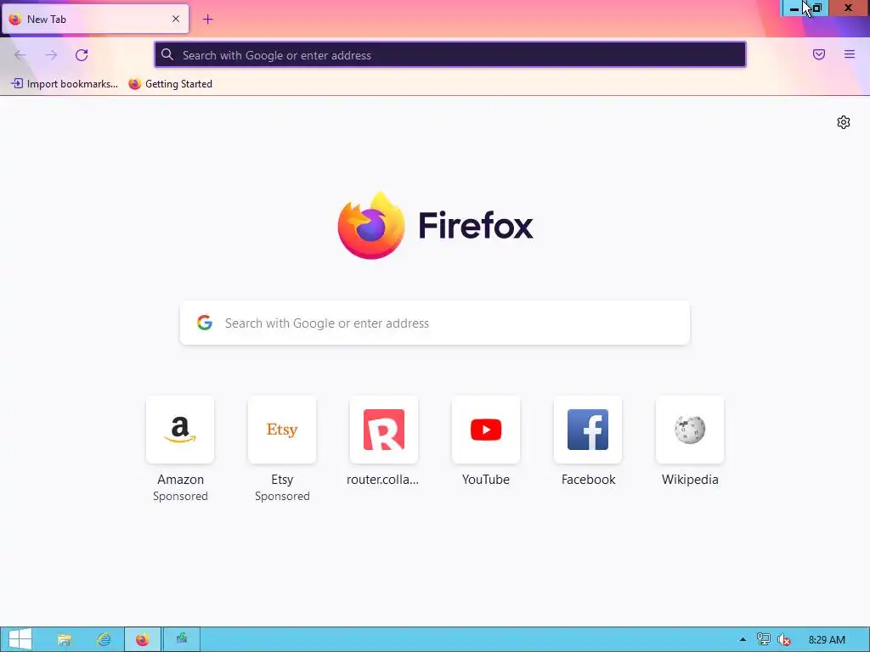Close the Firefox window
Image resolution: width=870 pixels, height=652 pixels.
(x=849, y=8)
